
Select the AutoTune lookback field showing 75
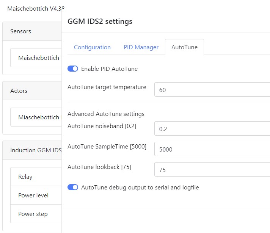pos(212,170)
